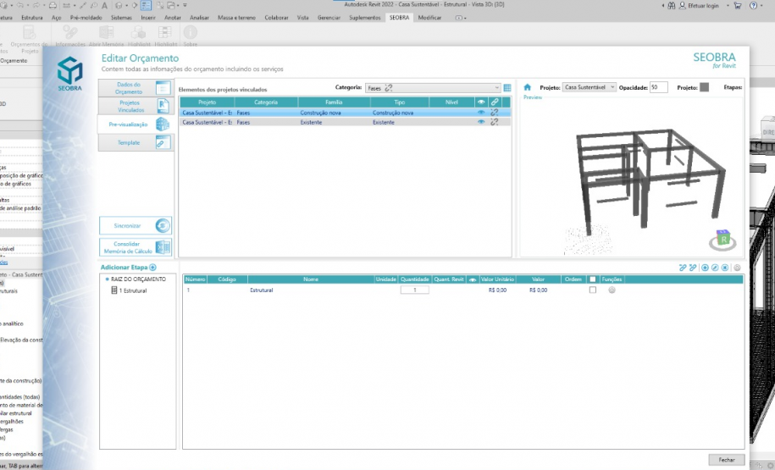This screenshot has height=470, width=775.
Task: Open the Dados do Orçamento section
Action: pyautogui.click(x=136, y=88)
